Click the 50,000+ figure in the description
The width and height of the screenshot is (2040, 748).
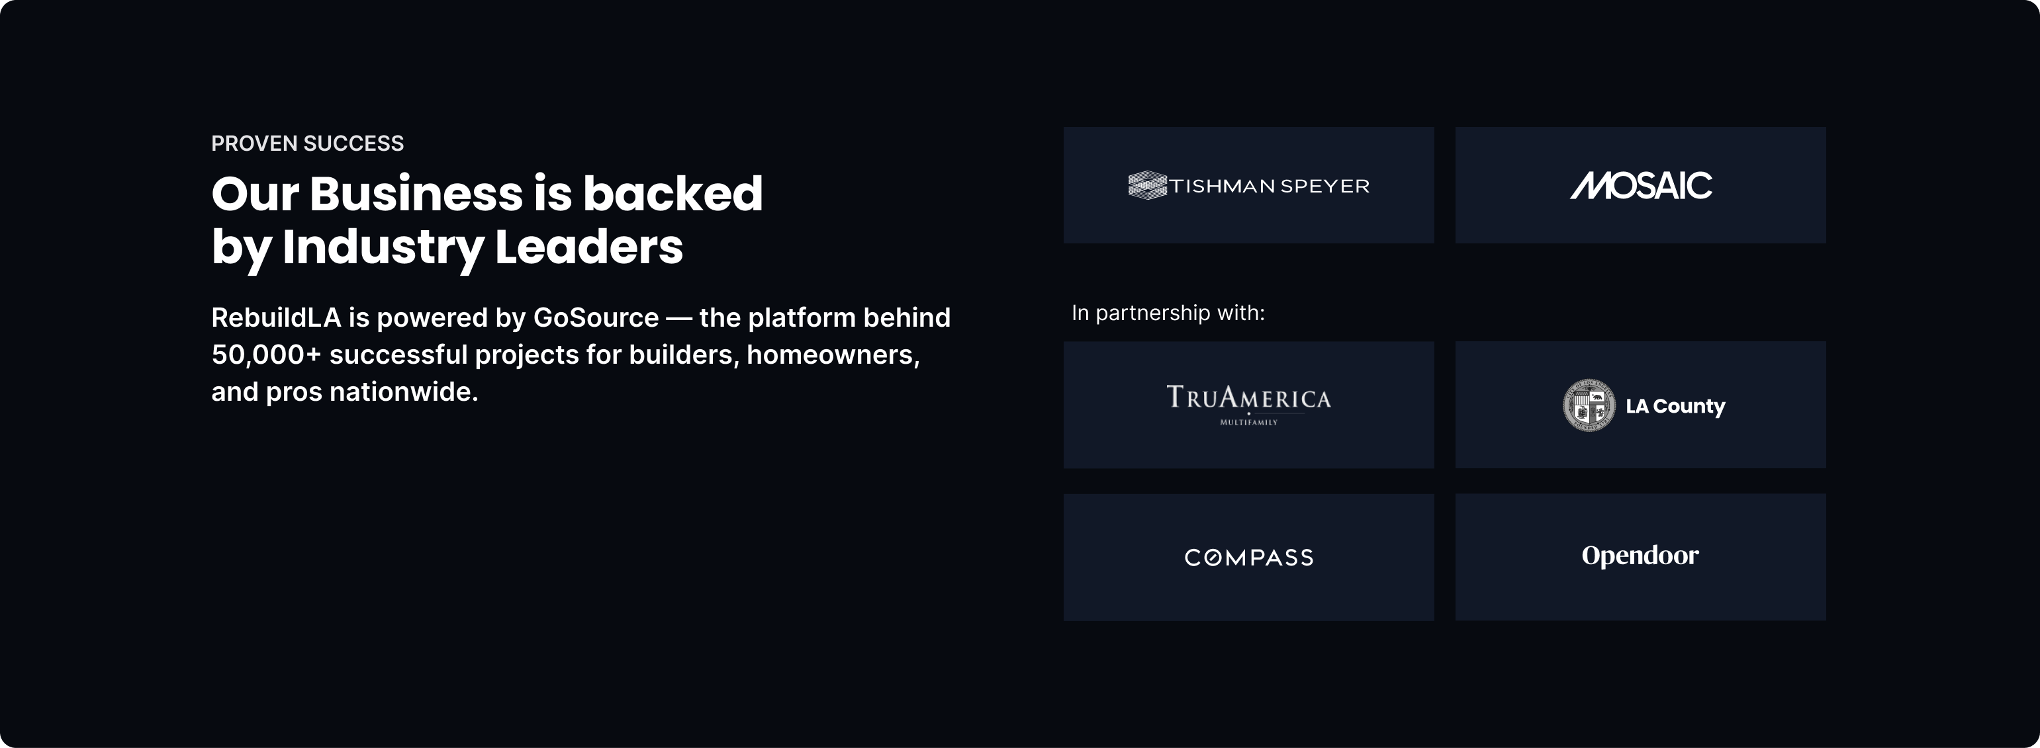pos(266,354)
